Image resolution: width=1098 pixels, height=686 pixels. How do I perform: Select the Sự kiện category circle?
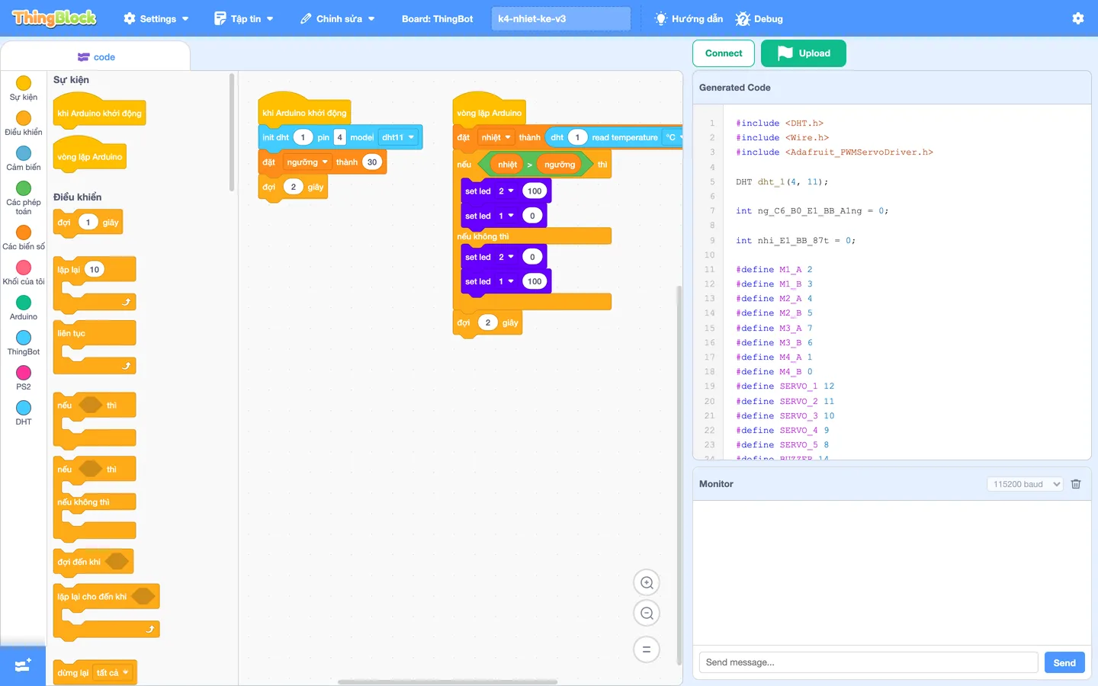click(x=24, y=83)
